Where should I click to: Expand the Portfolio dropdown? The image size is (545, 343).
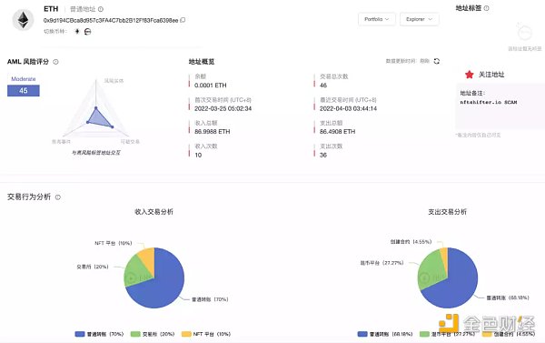click(376, 19)
